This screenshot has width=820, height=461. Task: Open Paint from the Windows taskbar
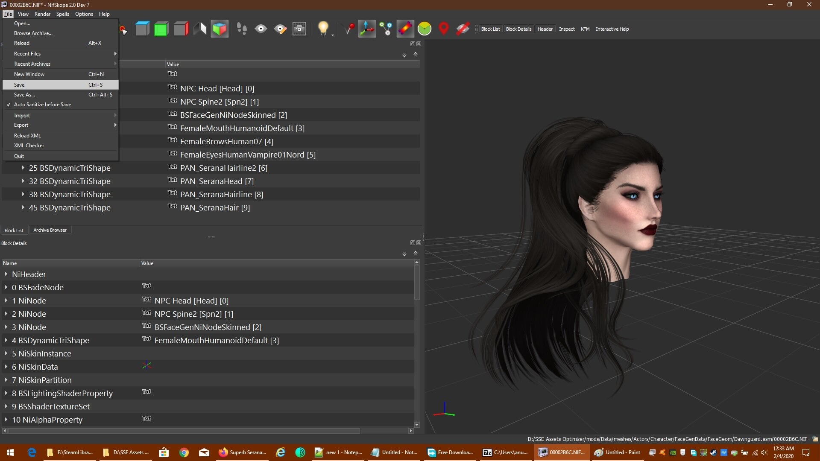(x=618, y=452)
